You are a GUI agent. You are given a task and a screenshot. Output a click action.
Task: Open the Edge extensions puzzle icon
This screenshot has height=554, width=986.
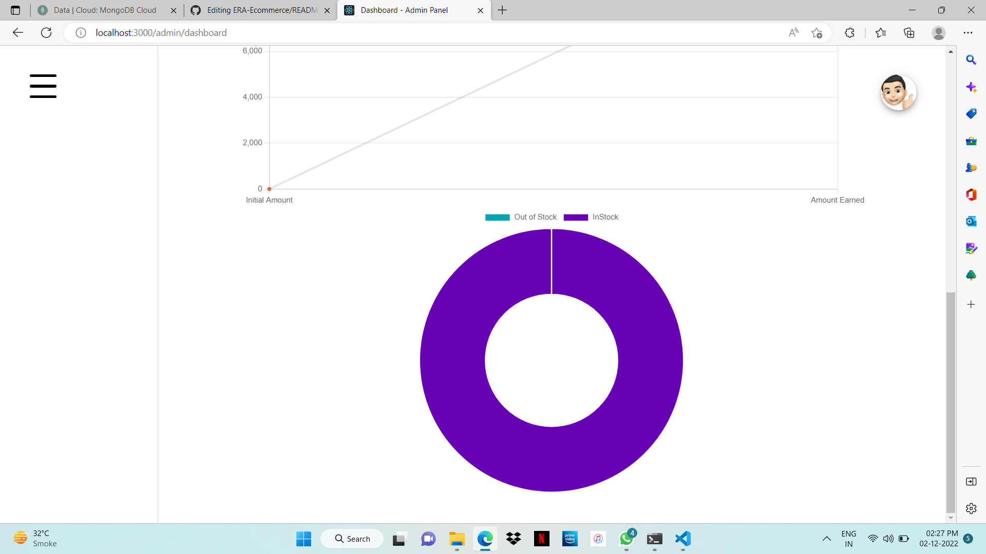pyautogui.click(x=849, y=32)
